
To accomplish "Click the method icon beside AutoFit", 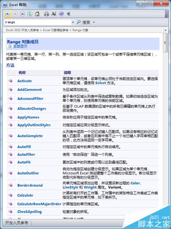I will 11,162.
